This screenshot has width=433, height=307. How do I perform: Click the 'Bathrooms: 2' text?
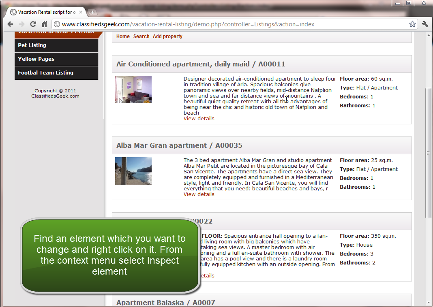tap(358, 262)
